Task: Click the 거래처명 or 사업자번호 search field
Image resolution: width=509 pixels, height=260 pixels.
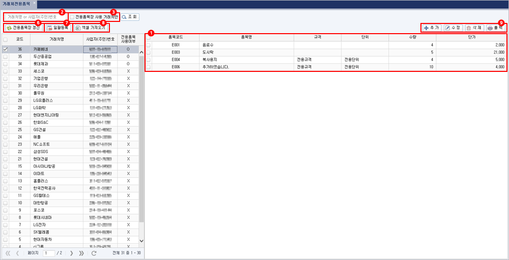Action: 35,17
